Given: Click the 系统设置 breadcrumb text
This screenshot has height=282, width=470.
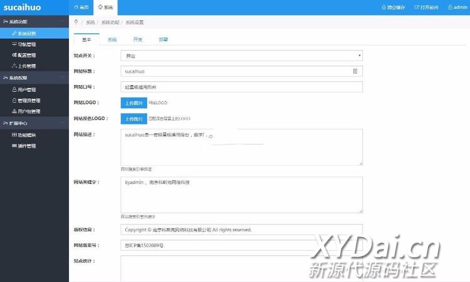Looking at the screenshot, I should coord(134,23).
